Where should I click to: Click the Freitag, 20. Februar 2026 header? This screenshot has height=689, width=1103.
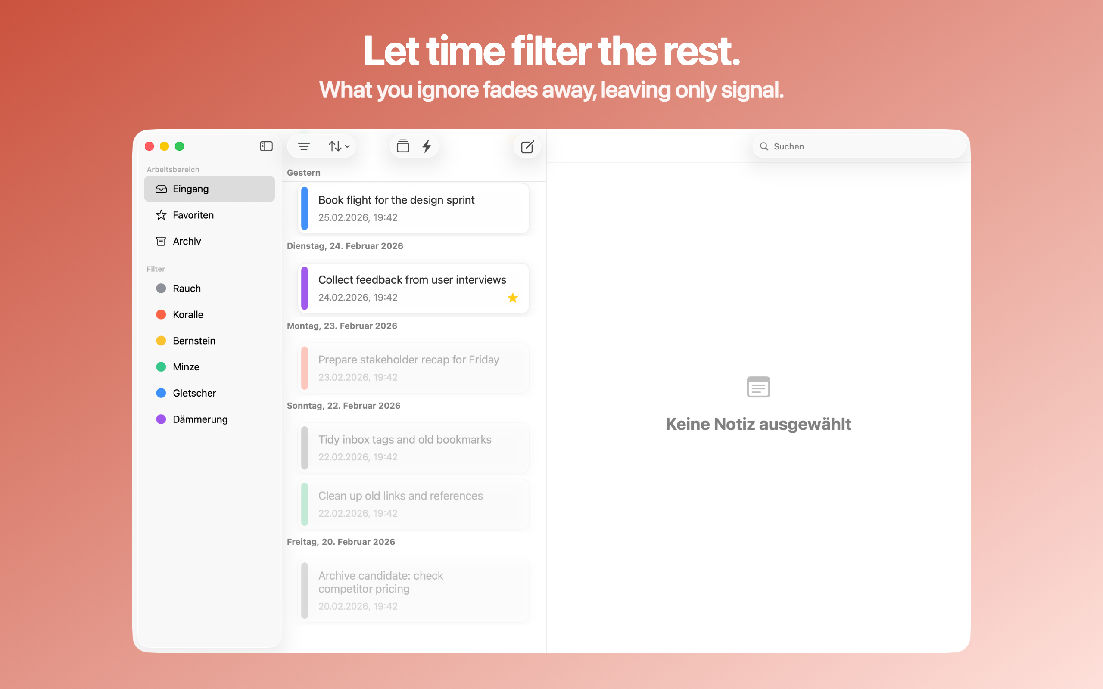[x=341, y=542]
